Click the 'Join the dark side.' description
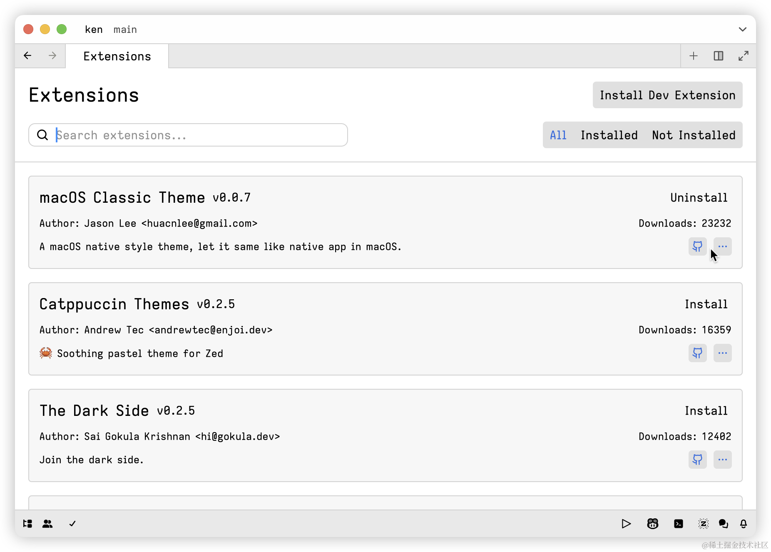Screen dimensions: 771x552 coord(91,460)
